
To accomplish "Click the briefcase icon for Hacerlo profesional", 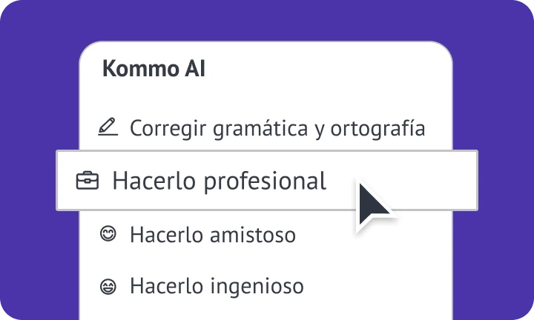I will click(x=88, y=181).
